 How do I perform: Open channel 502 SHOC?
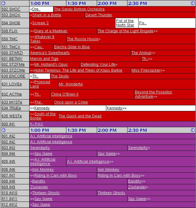(x=11, y=9)
